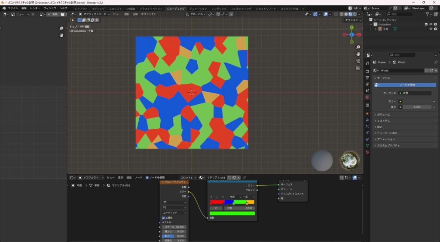Viewport: 440px width, 242px height.
Task: Open the World properties tab
Action: [367, 97]
